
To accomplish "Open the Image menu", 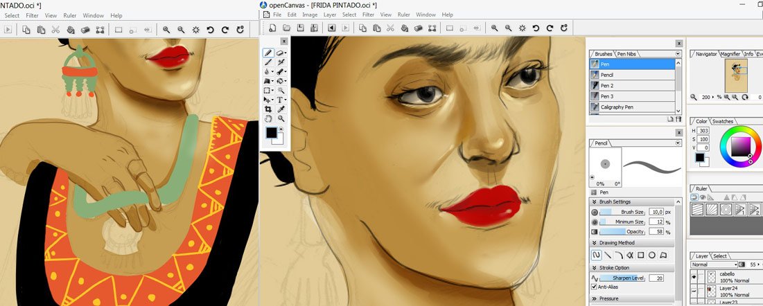I will click(x=310, y=15).
